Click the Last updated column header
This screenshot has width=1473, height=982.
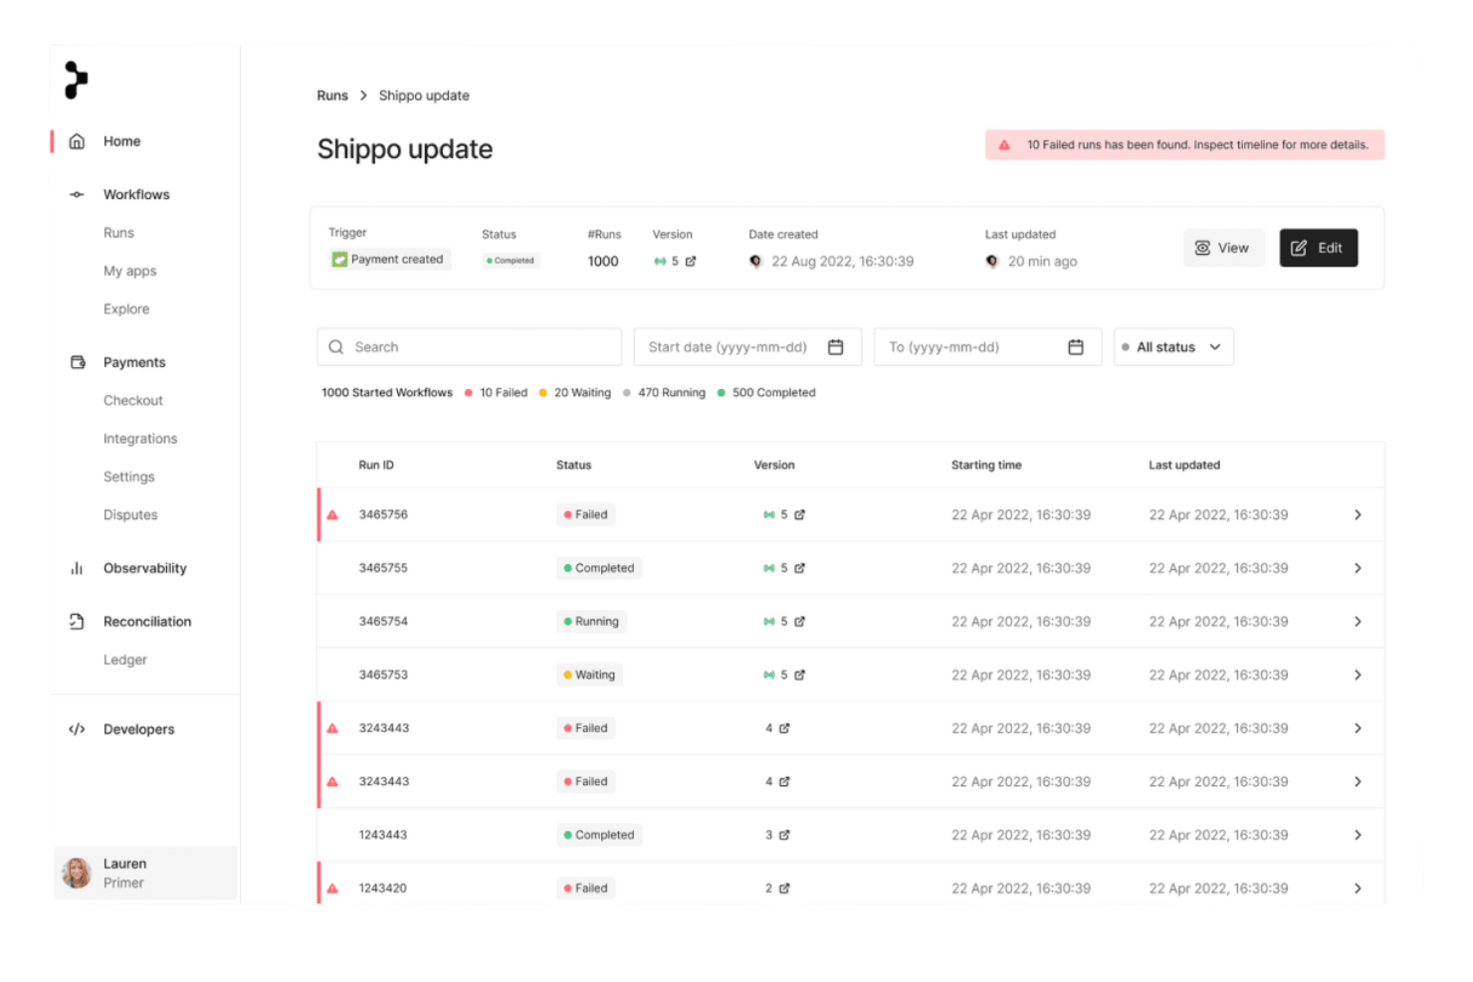(x=1184, y=466)
